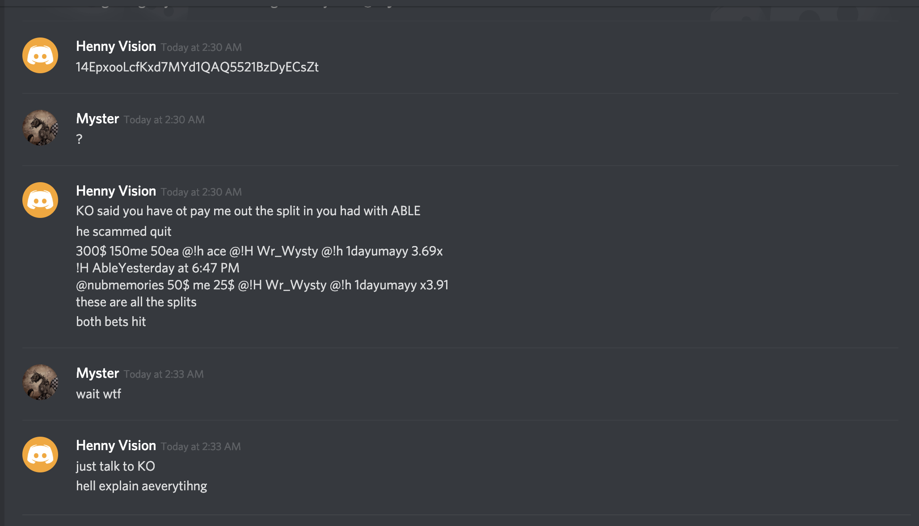The width and height of the screenshot is (919, 526).
Task: Click the "Today at 2:33 AM" timestamp on the last Henny Vision message
Action: click(201, 447)
